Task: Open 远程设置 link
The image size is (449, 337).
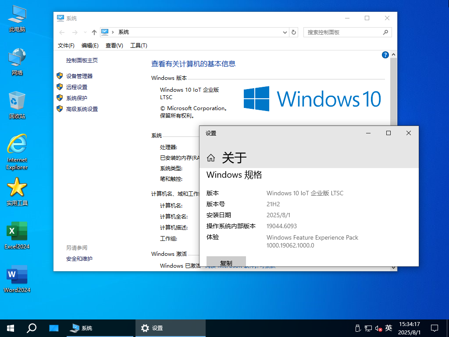Action: (77, 87)
